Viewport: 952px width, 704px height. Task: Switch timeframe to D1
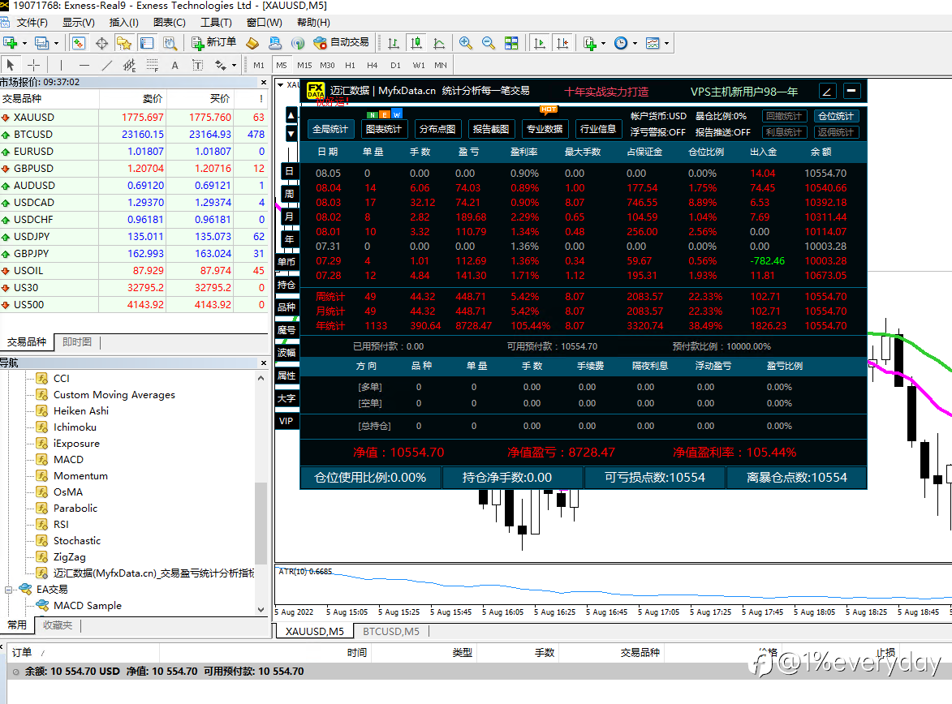tap(395, 65)
